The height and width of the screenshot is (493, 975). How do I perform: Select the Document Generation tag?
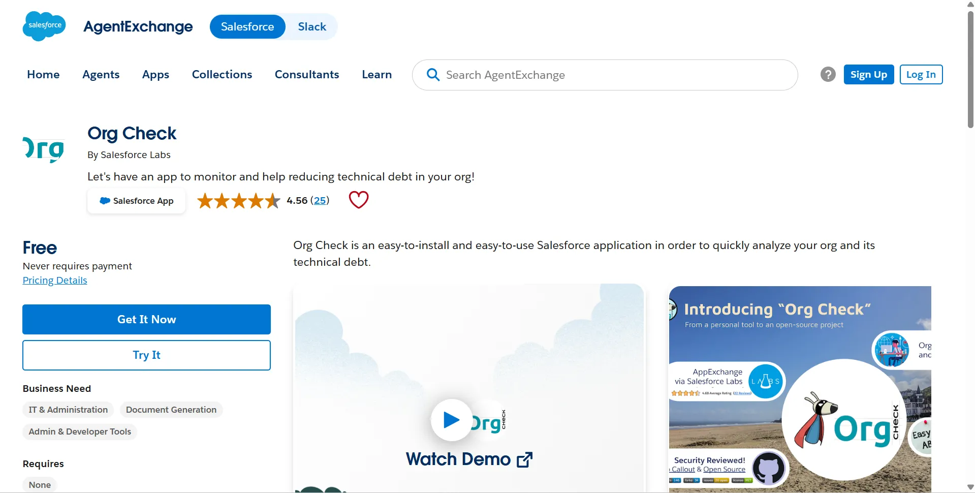171,410
